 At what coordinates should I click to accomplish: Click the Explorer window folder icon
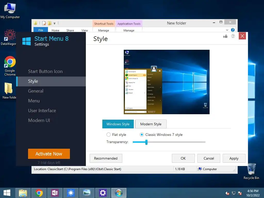[x=35, y=23]
